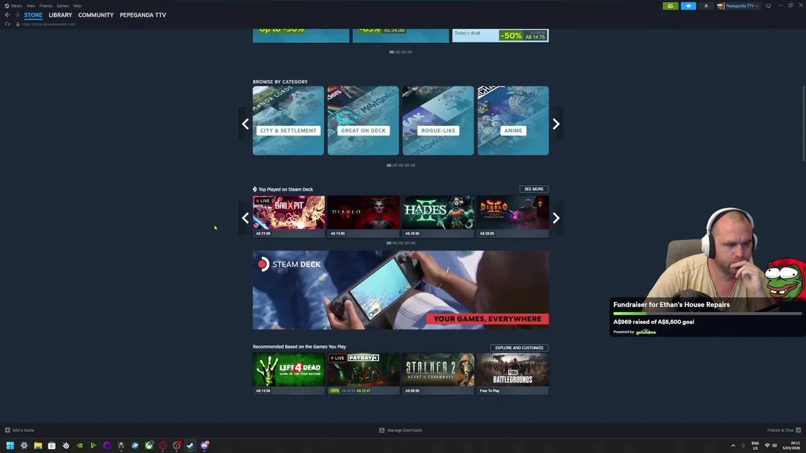The width and height of the screenshot is (806, 453).
Task: Open the taskbar clock and date
Action: pos(792,445)
